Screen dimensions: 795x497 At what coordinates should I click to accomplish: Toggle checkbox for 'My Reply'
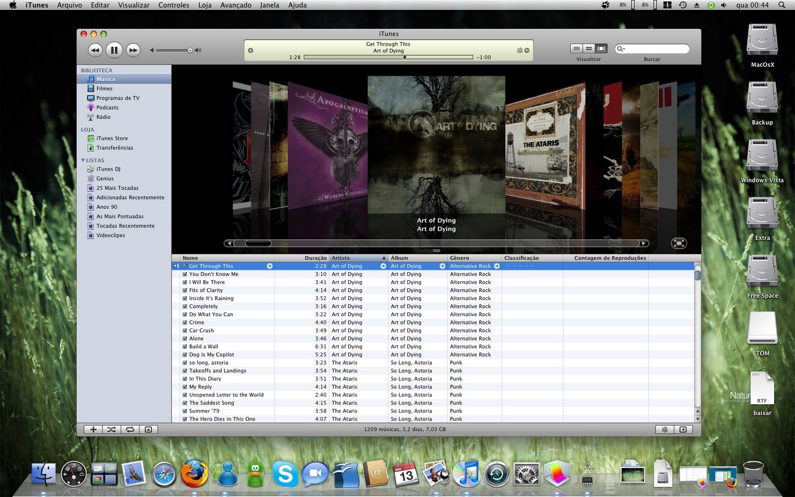coord(185,387)
